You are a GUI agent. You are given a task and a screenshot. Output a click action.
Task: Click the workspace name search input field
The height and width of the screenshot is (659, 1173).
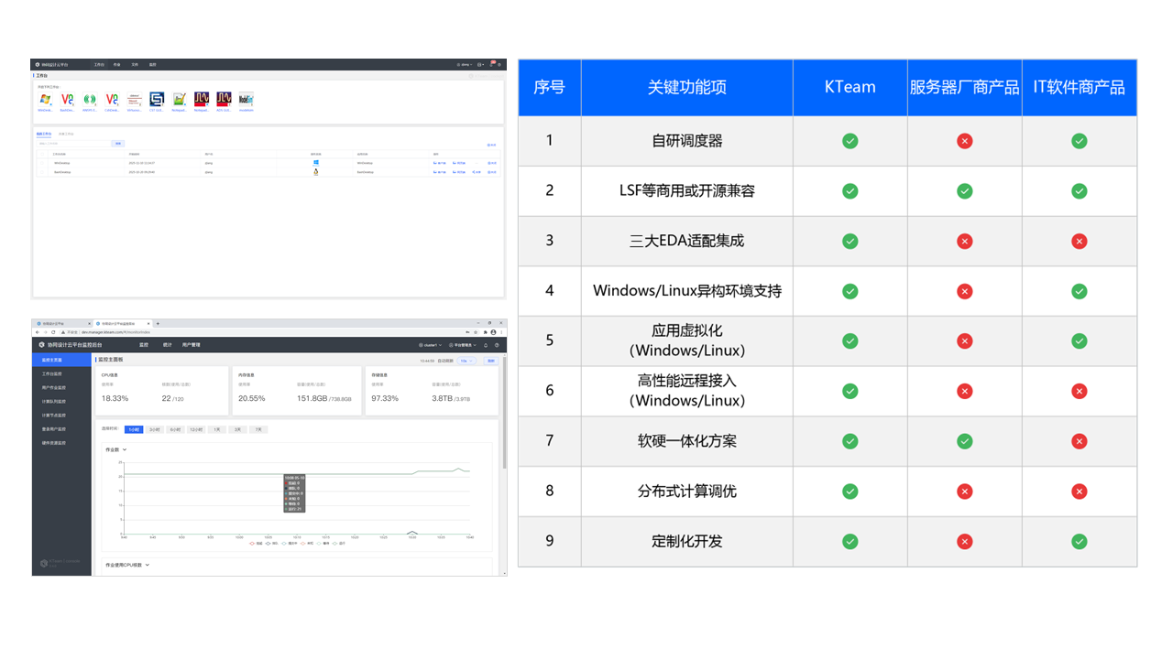(72, 144)
